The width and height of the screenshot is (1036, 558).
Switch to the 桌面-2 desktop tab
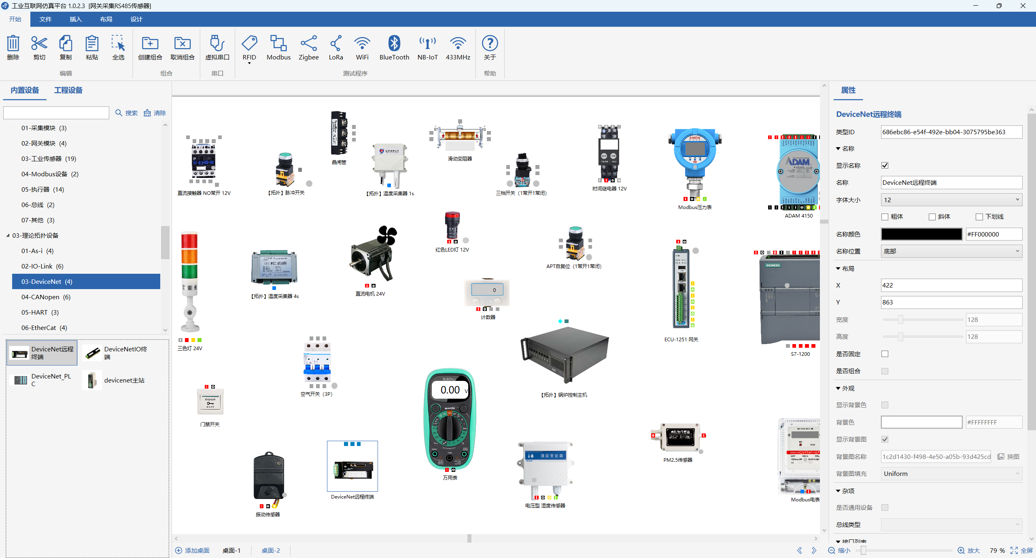pyautogui.click(x=270, y=550)
